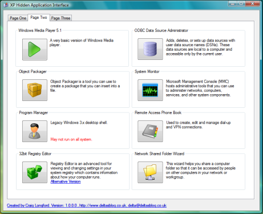Screen dimensions: 263x214
Task: Click the app icon in title bar
Action: 6,5
